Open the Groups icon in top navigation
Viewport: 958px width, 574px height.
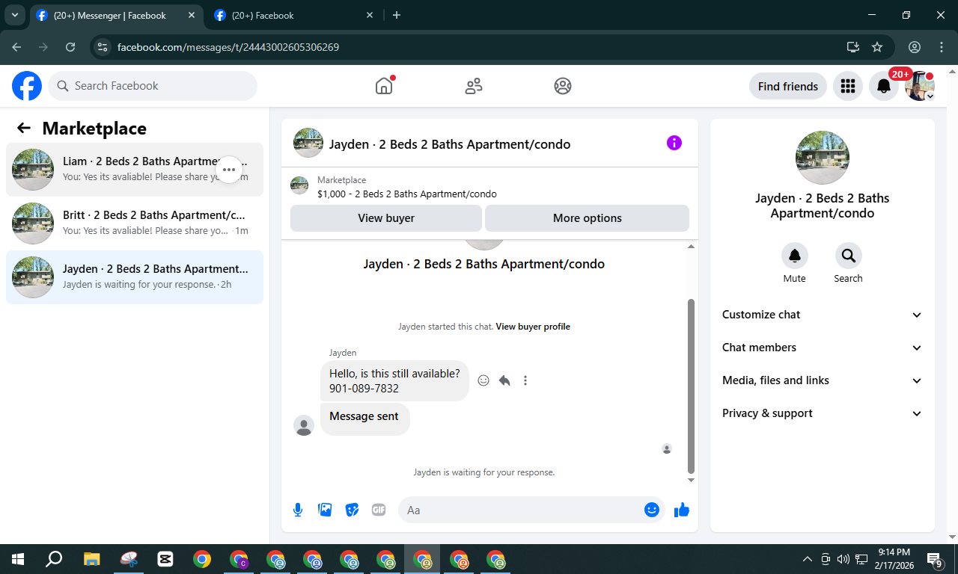[x=563, y=86]
